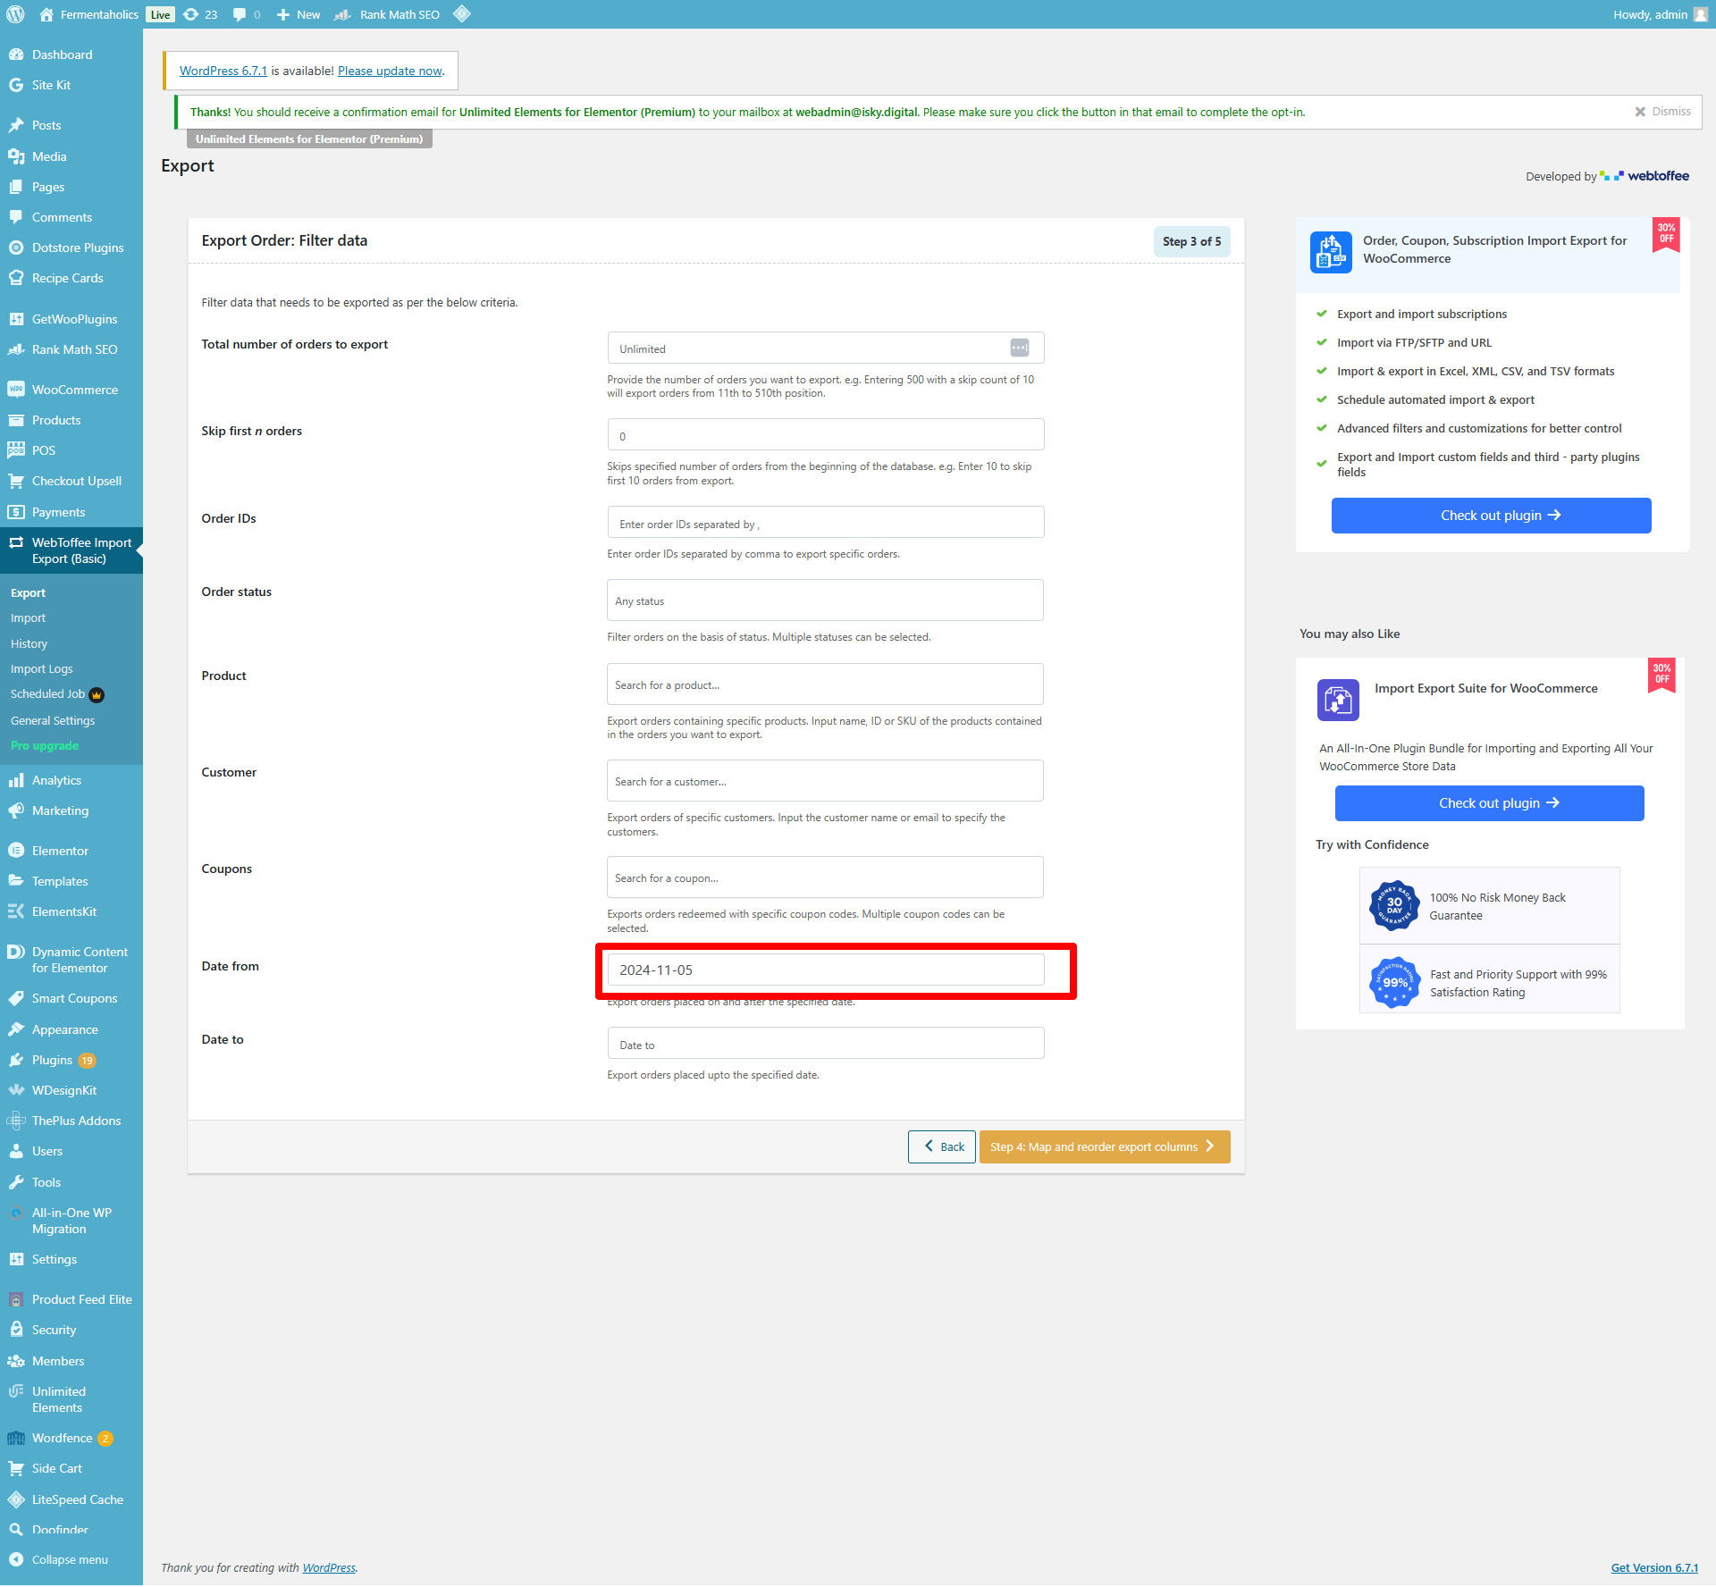Click the Date to field
Image resolution: width=1716 pixels, height=1587 pixels.
tap(826, 1043)
